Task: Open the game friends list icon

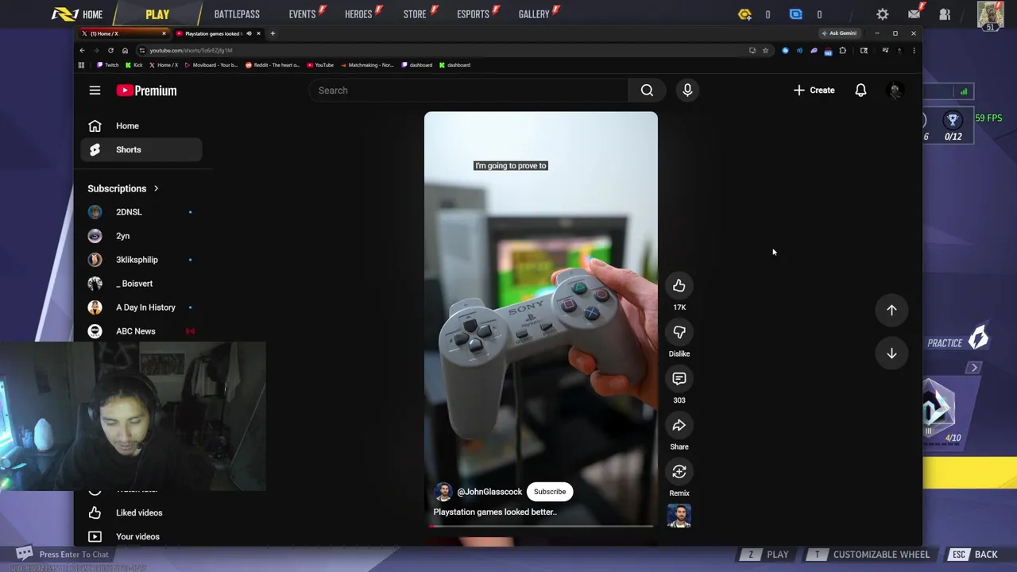Action: [945, 14]
